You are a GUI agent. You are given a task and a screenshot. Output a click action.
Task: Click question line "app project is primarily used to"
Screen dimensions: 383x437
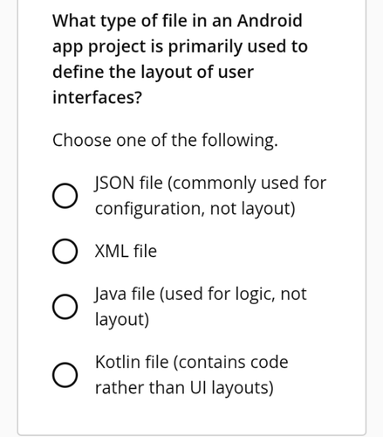click(x=180, y=46)
